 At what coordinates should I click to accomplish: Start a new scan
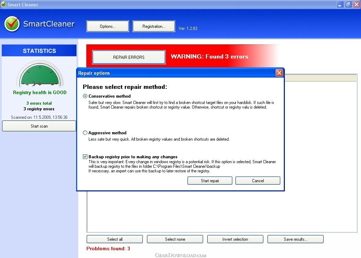(39, 126)
